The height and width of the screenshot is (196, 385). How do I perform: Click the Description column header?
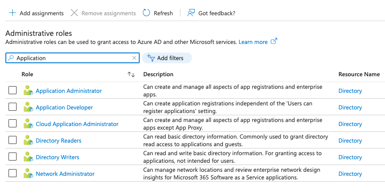pos(158,74)
